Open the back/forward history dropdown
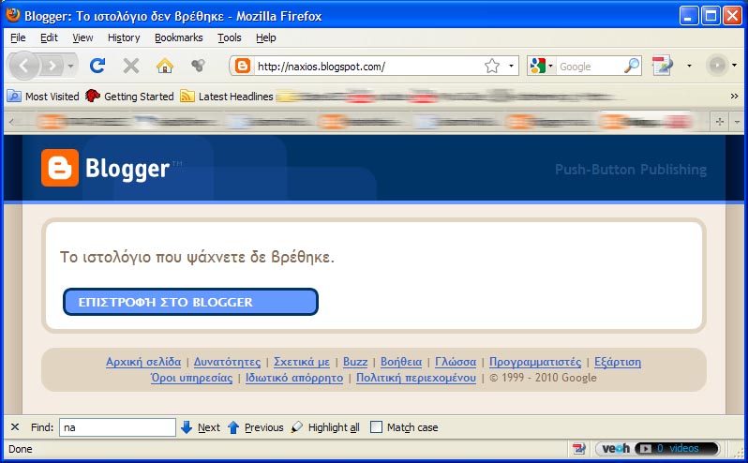This screenshot has width=748, height=463. pos(70,66)
